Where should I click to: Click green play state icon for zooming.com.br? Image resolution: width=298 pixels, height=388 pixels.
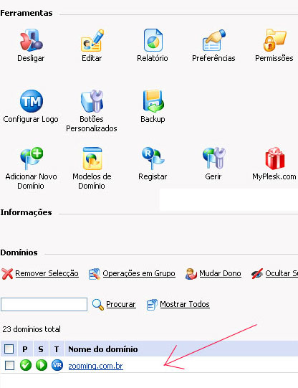coord(42,365)
